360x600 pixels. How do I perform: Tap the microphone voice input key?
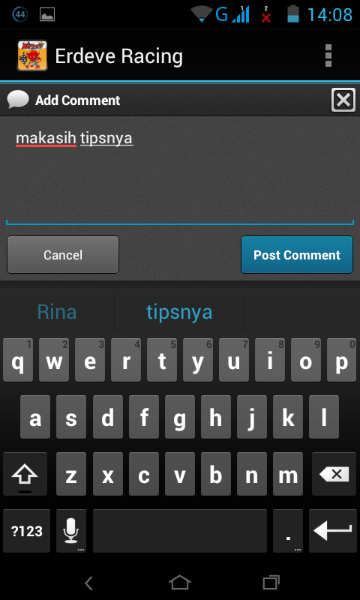pos(71,531)
